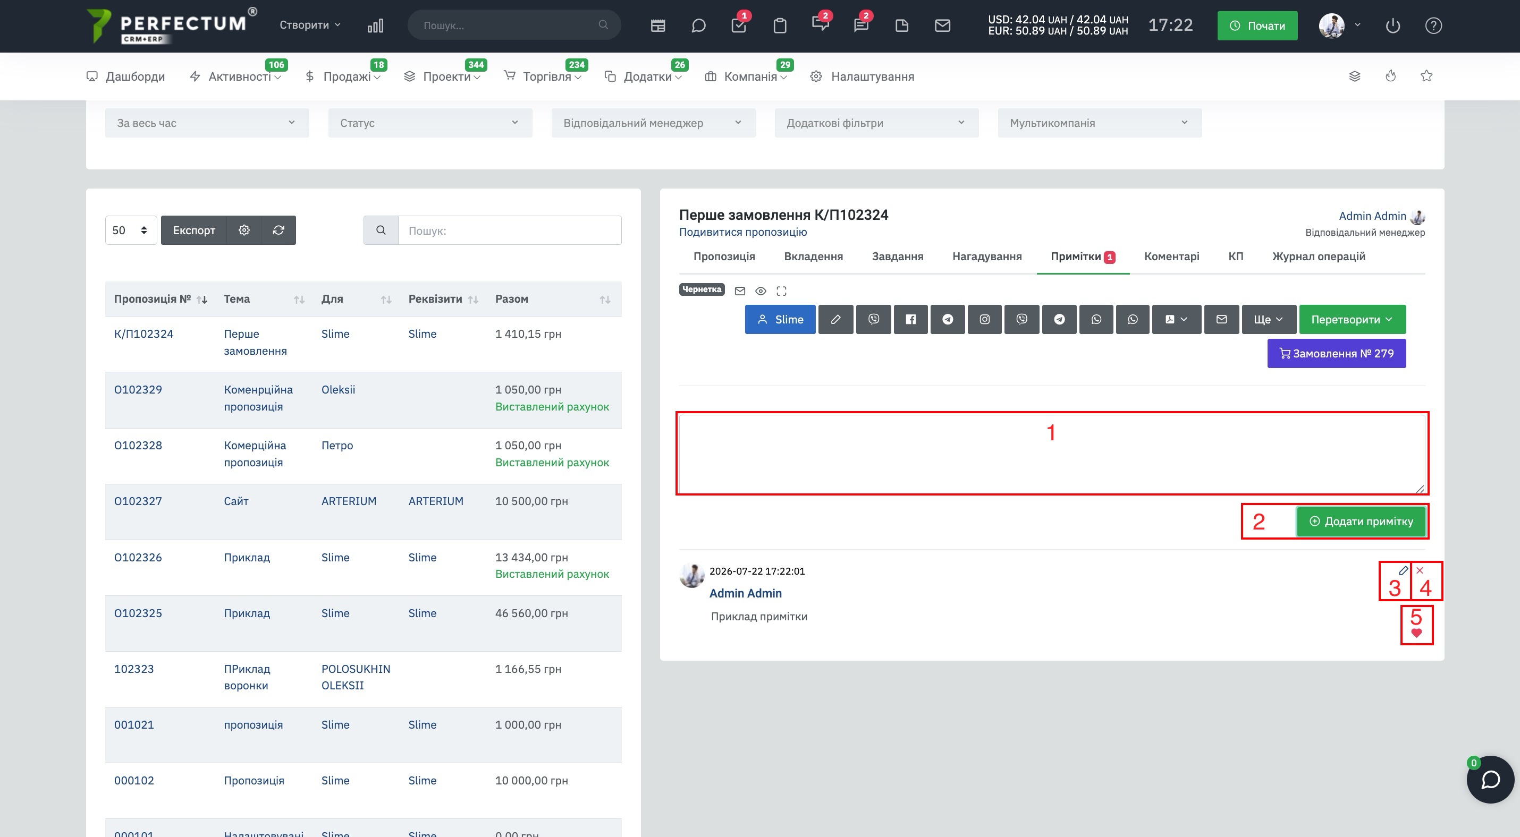Click the Instagram icon button

click(984, 320)
